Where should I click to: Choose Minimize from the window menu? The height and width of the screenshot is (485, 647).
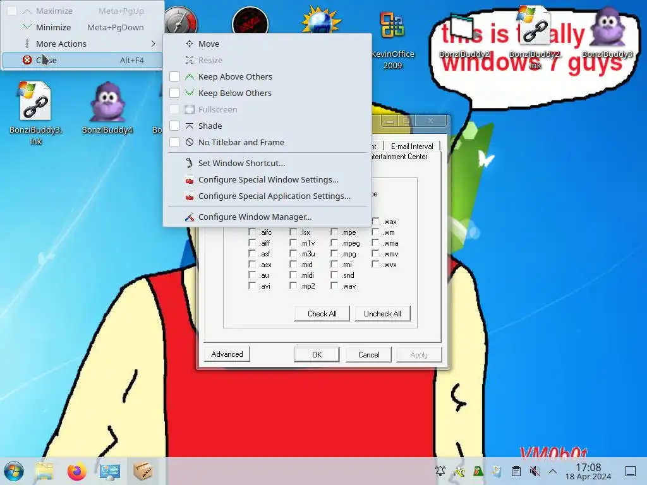click(x=82, y=27)
